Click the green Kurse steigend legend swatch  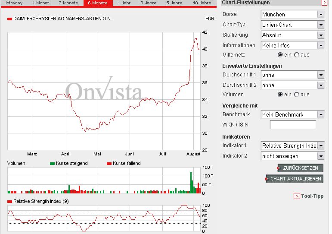[52, 164]
